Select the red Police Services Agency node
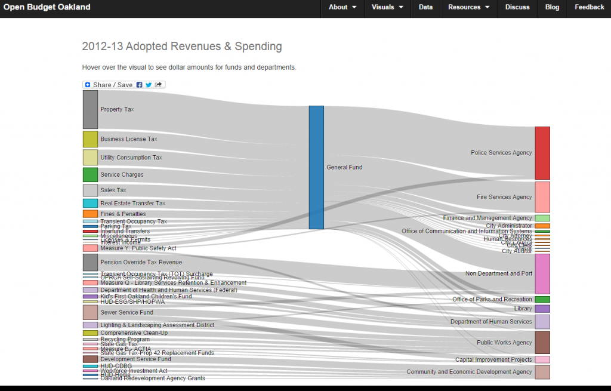Viewport: 611px width, 391px height. click(542, 153)
